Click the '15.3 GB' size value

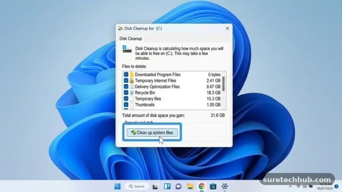click(214, 99)
